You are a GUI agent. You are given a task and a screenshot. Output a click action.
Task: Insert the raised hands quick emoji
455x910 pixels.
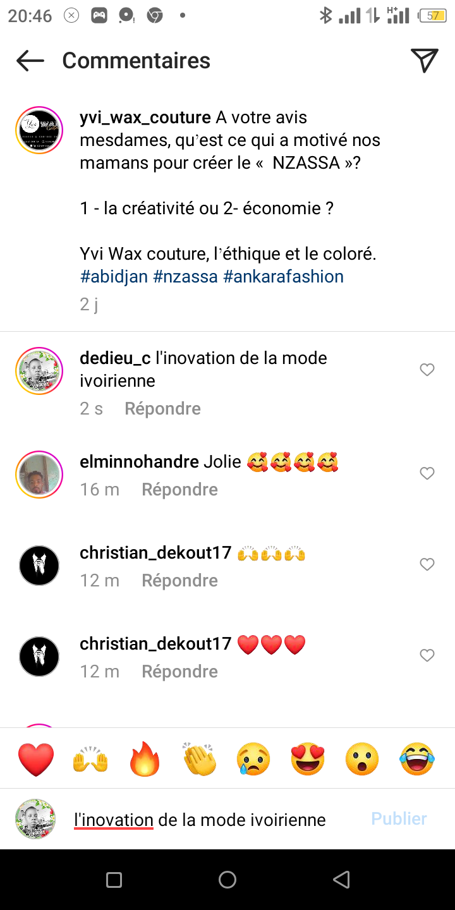click(x=90, y=759)
